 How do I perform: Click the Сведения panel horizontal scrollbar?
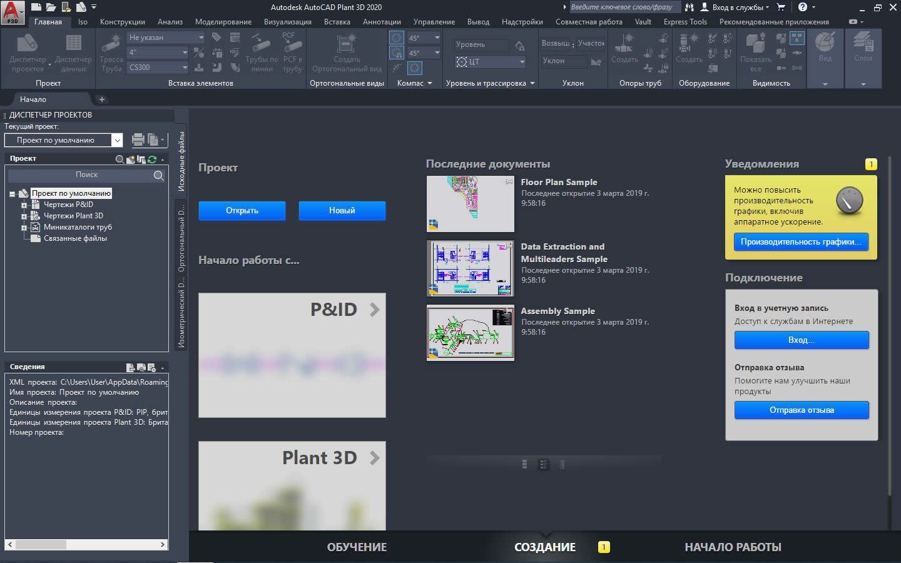86,545
